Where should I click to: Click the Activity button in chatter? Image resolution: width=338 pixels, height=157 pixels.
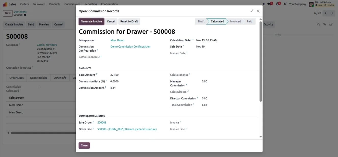pyautogui.click(x=268, y=25)
